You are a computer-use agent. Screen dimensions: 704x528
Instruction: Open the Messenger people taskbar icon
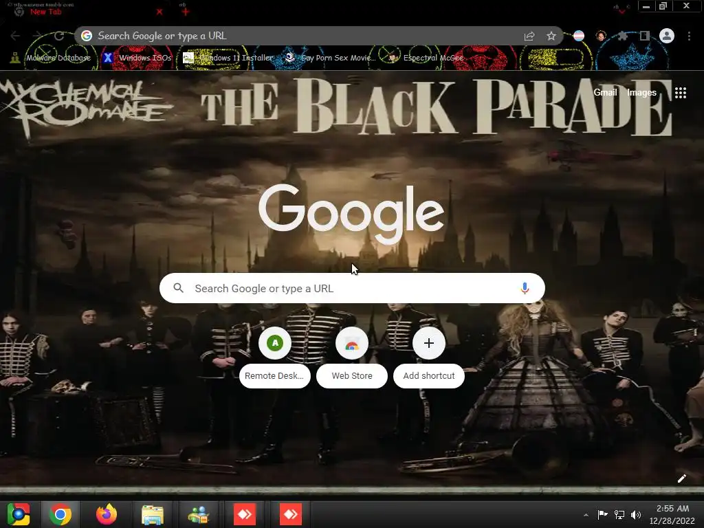199,514
